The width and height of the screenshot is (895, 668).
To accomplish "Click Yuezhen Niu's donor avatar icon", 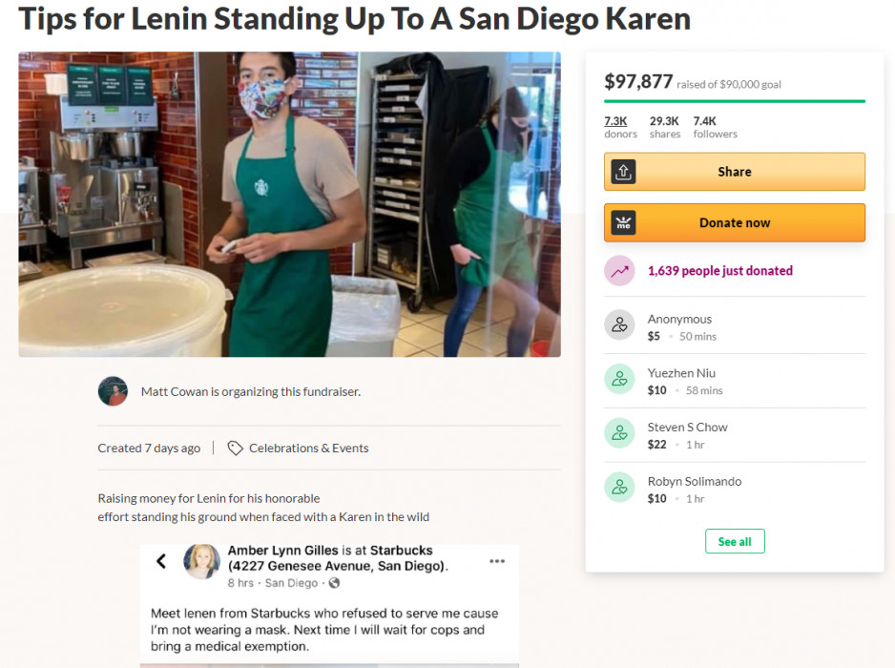I will pos(620,379).
